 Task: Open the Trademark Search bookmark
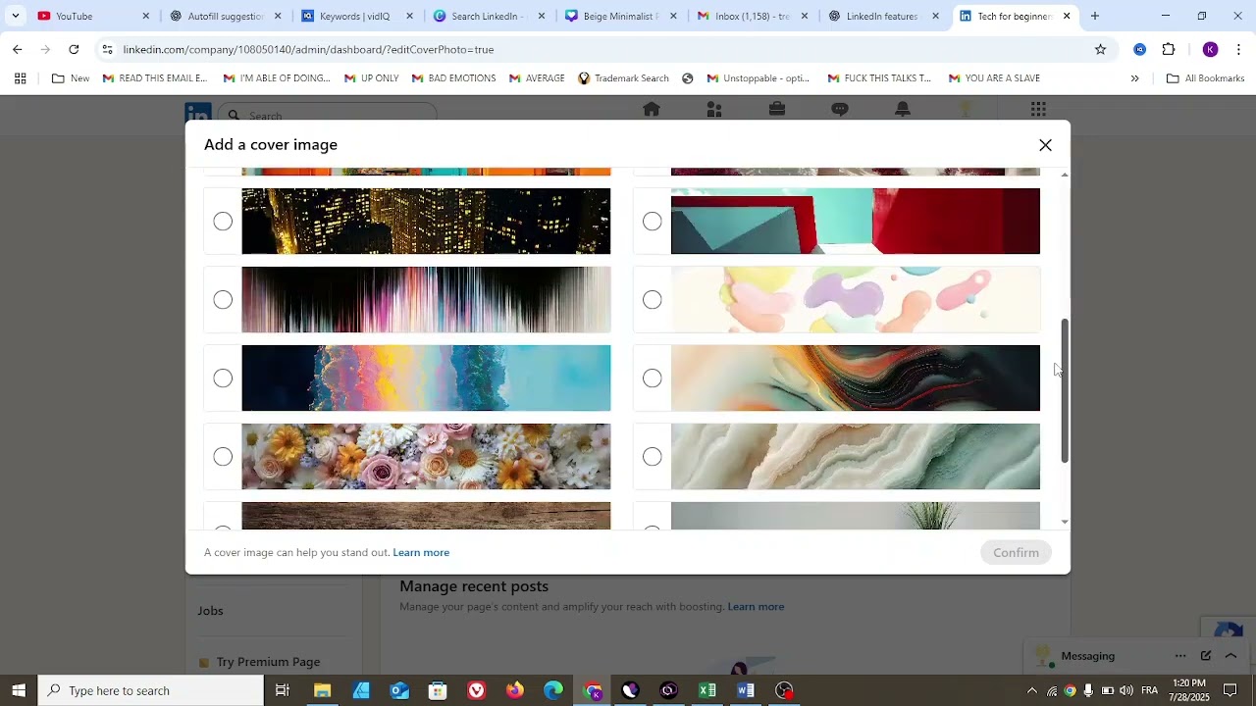623,78
